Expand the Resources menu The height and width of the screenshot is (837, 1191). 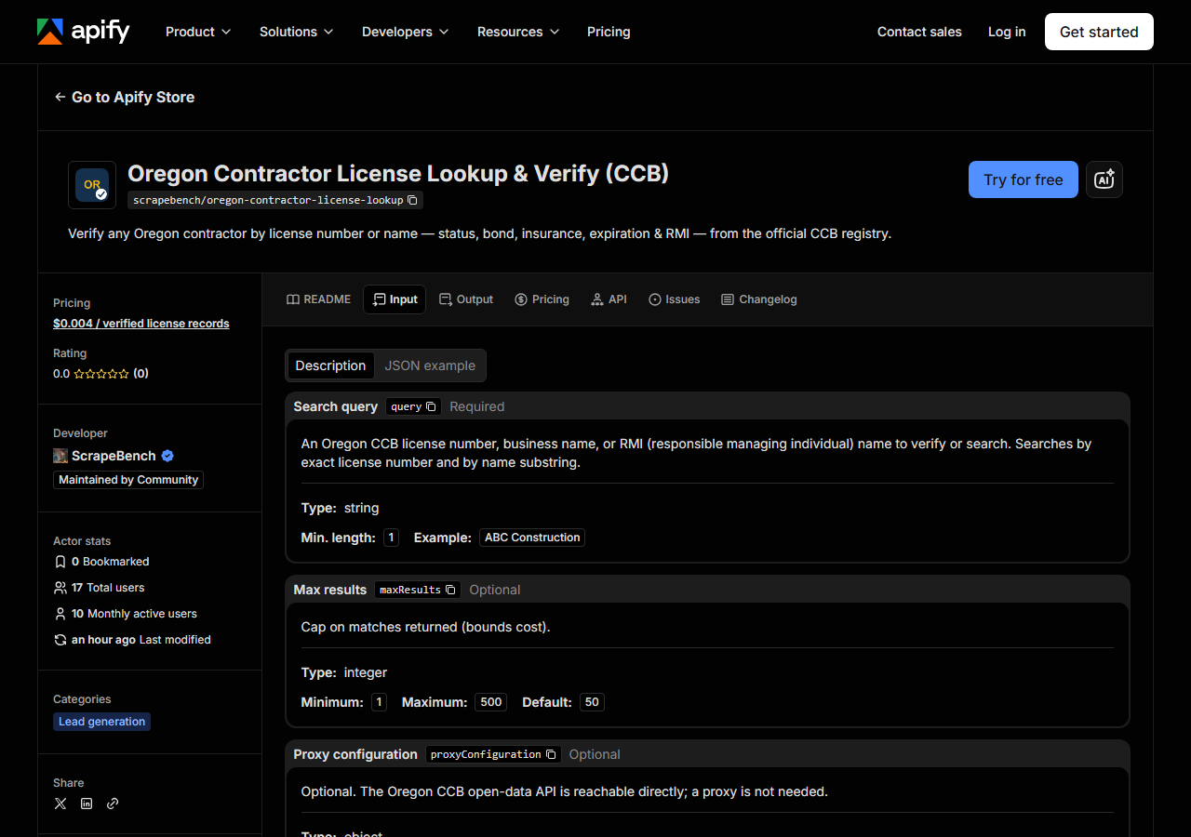coord(518,32)
